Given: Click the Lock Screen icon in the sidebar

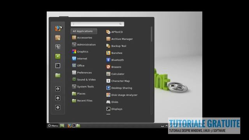Looking at the screenshot, I should point(58,89).
